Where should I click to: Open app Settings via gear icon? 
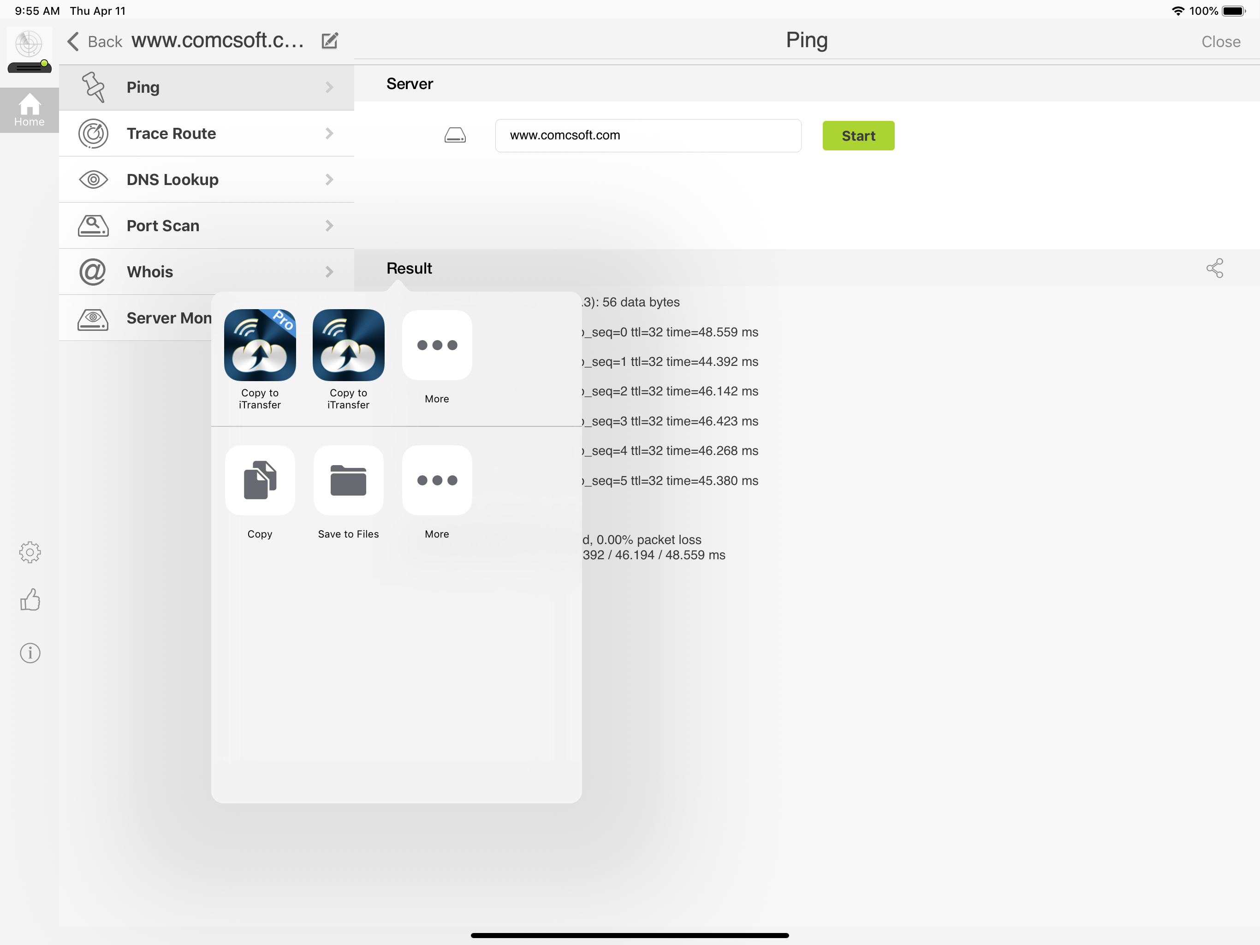coord(29,552)
